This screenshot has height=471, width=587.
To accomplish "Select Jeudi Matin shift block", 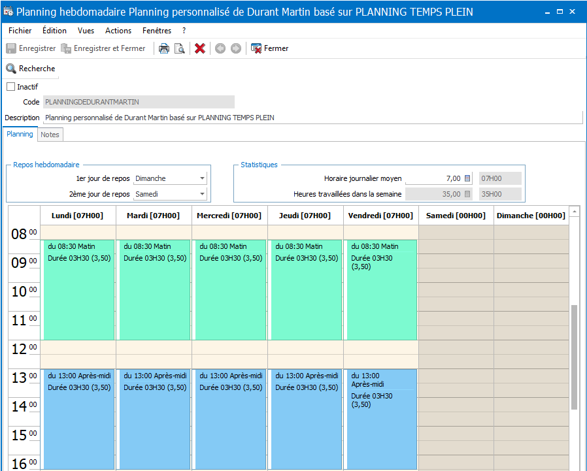I will pos(305,290).
